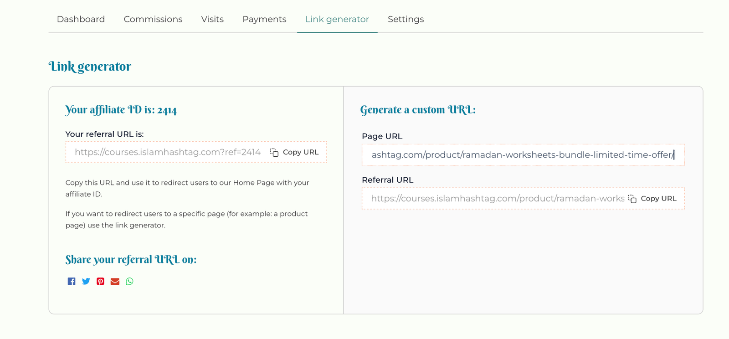Switch to the Commissions tab

coord(153,19)
